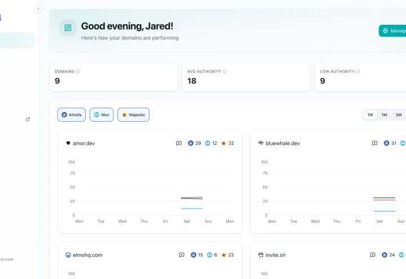Select the 3M time range
The width and height of the screenshot is (406, 279).
[x=399, y=114]
